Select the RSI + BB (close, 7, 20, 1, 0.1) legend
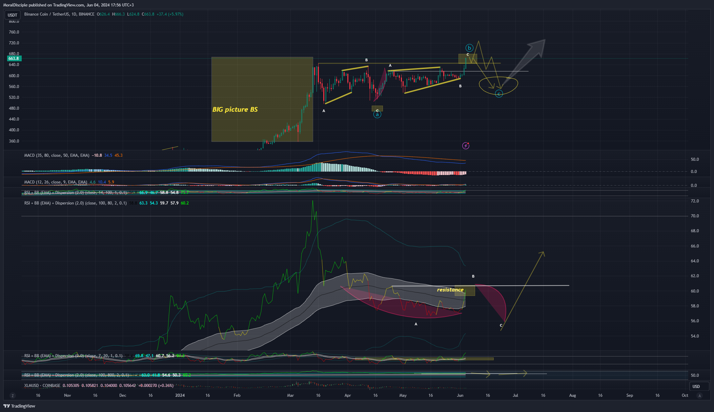This screenshot has height=412, width=714. coord(73,356)
